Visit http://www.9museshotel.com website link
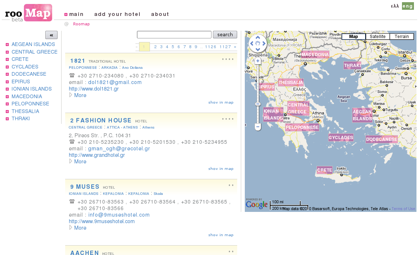 pos(102,221)
